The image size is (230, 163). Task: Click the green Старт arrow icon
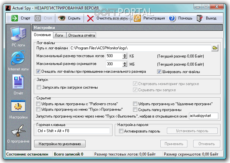click(15, 18)
